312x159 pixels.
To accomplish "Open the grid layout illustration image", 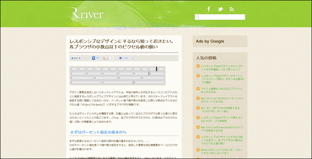I will [117, 76].
